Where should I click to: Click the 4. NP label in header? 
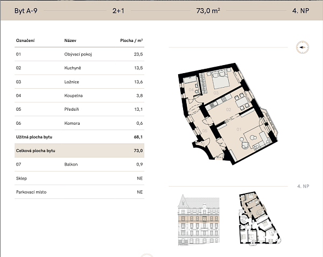[299, 10]
